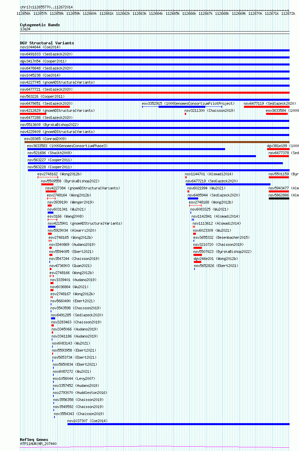Viewport: 299px width, 451px height.
Task: Select esv3166 (Wang2008) variant
Action: point(66,216)
